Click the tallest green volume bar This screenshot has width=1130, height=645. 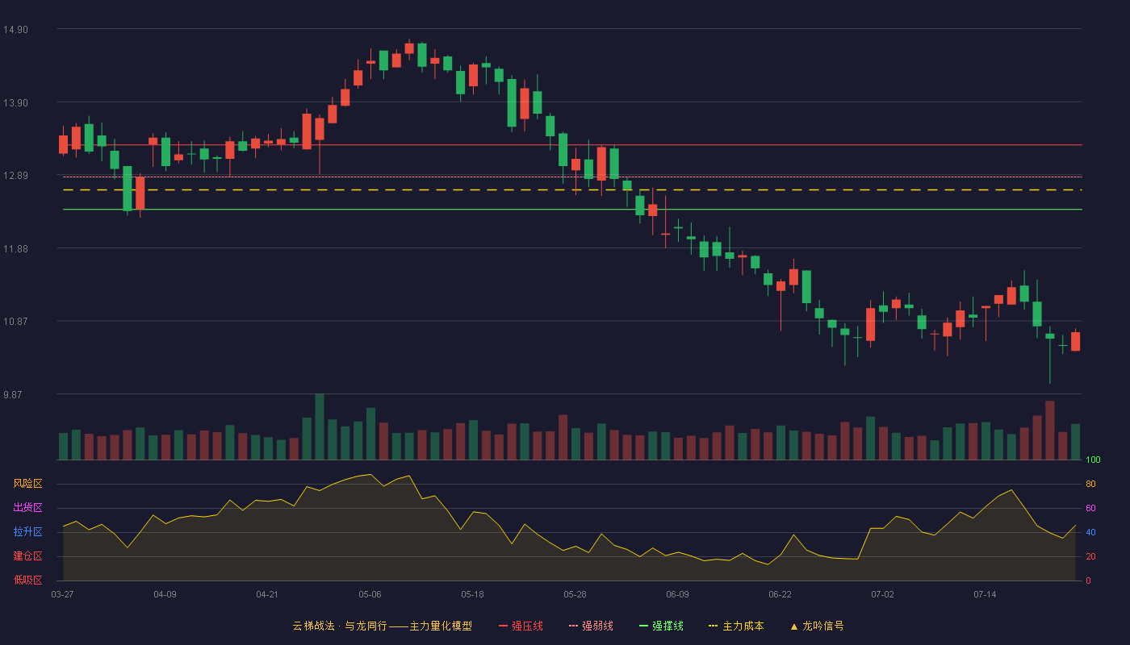[x=320, y=427]
